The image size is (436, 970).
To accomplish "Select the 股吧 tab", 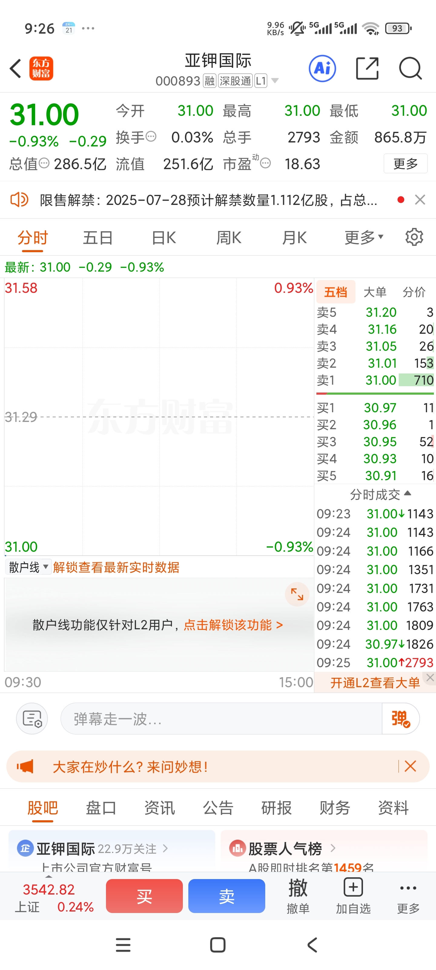I will (x=42, y=808).
